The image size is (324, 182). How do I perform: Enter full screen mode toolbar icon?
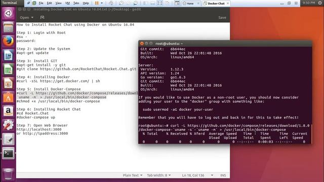point(160,3)
